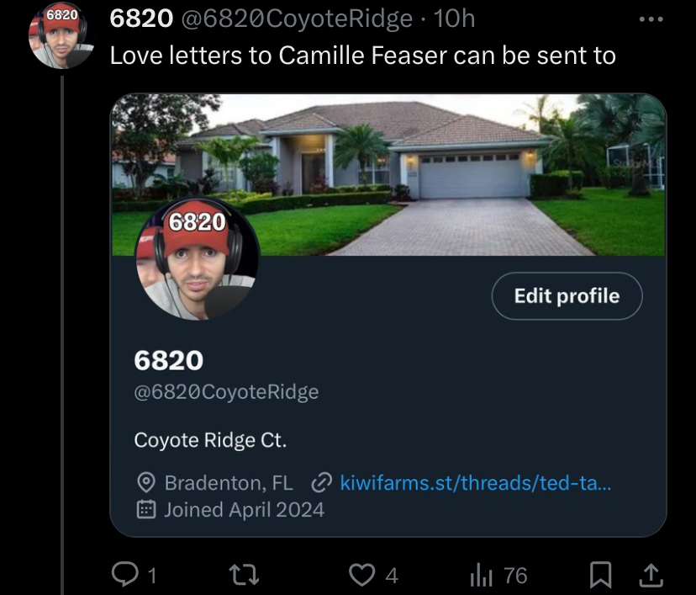
Task: Open view analytics bar chart icon
Action: tap(481, 575)
